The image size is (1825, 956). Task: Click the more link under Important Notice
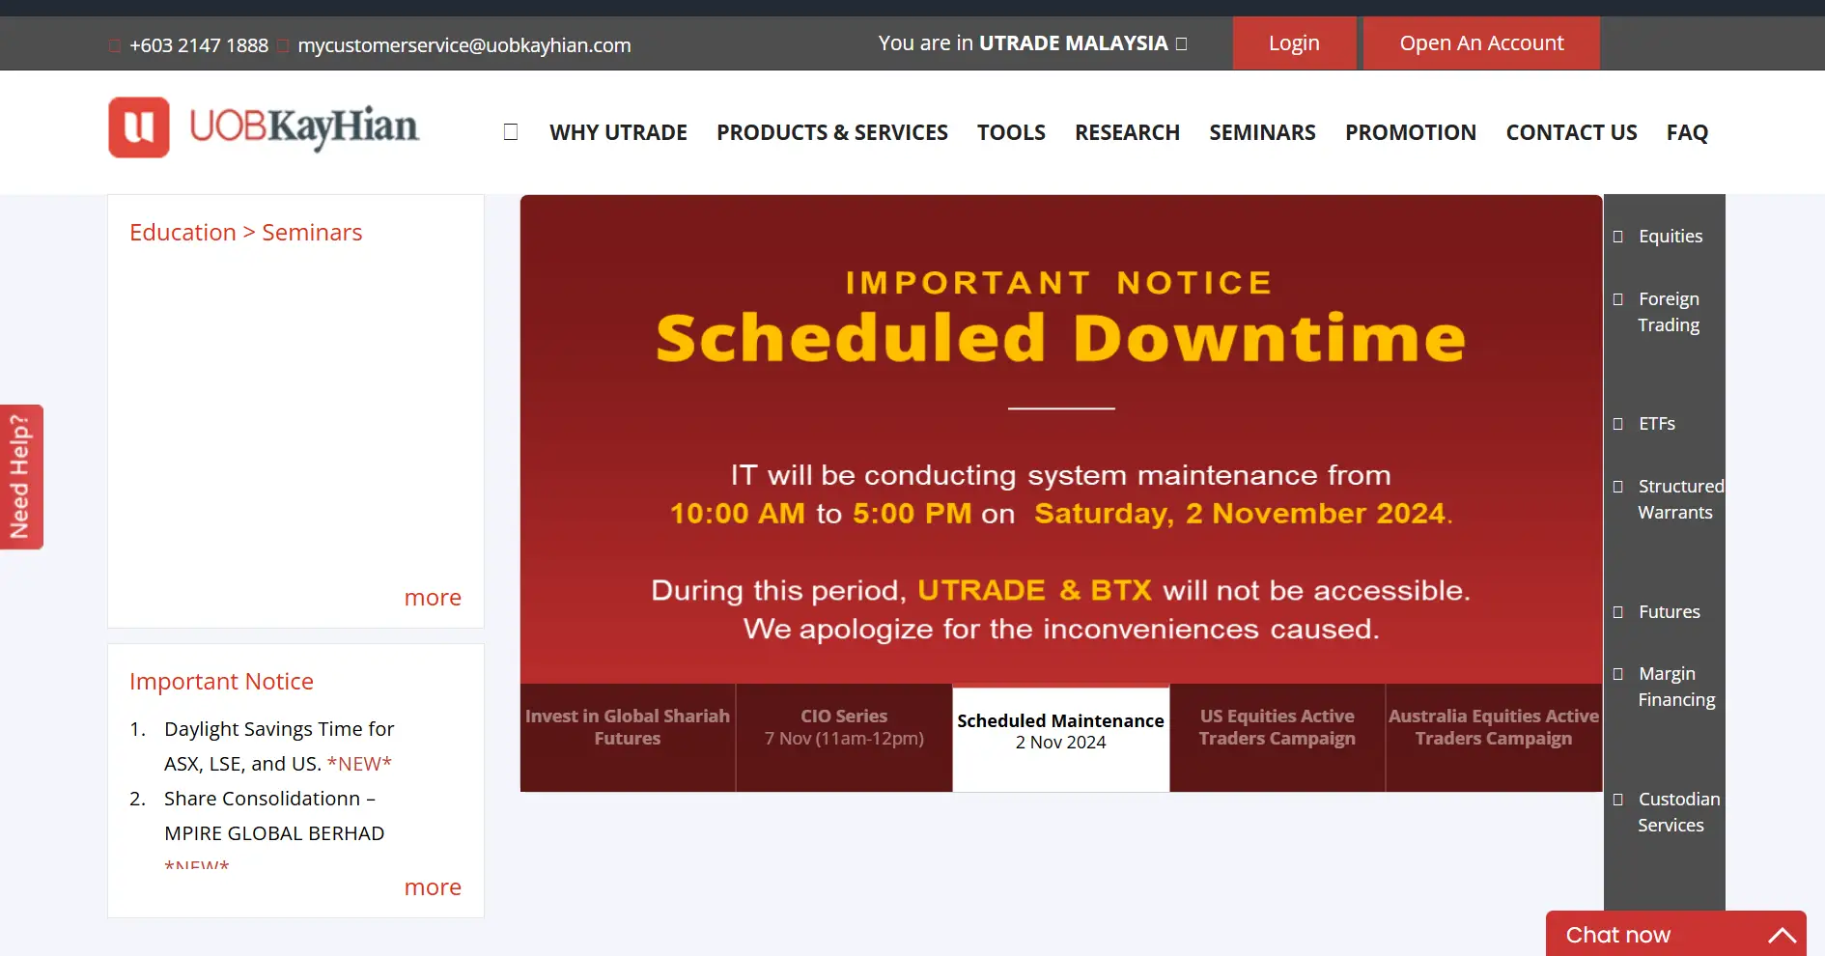point(433,886)
